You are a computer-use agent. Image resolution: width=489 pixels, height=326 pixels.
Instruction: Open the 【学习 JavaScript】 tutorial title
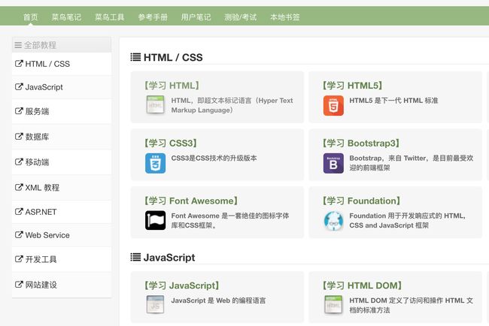tap(181, 285)
